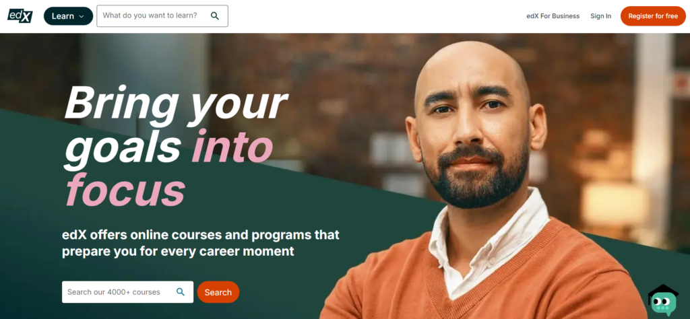690x319 pixels.
Task: Open edX For Business link
Action: (553, 16)
